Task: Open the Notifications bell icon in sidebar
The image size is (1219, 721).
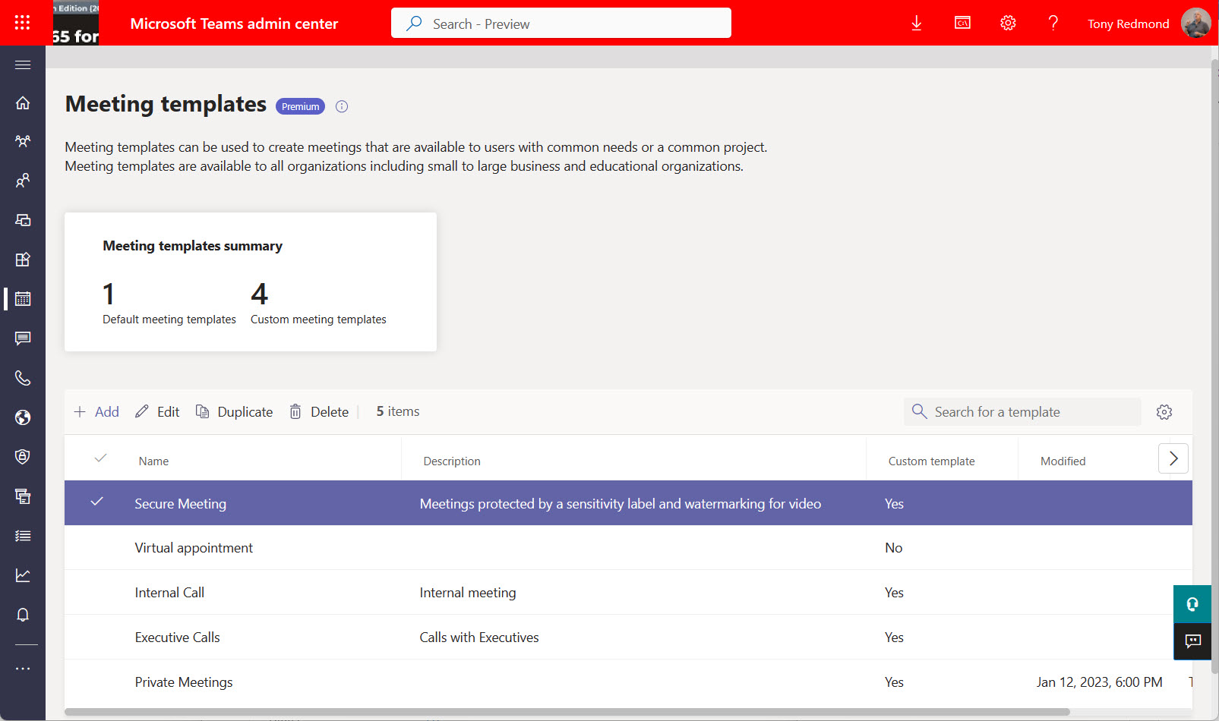Action: tap(23, 615)
